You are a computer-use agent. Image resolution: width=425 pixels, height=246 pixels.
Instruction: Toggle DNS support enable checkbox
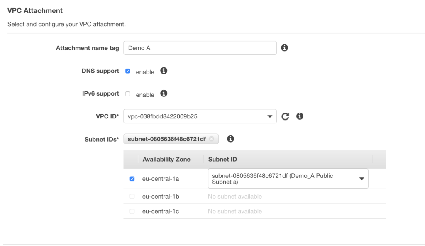(x=128, y=71)
